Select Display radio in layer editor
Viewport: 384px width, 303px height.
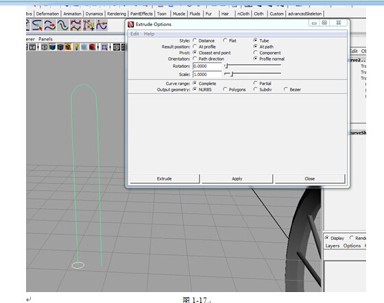pos(327,238)
